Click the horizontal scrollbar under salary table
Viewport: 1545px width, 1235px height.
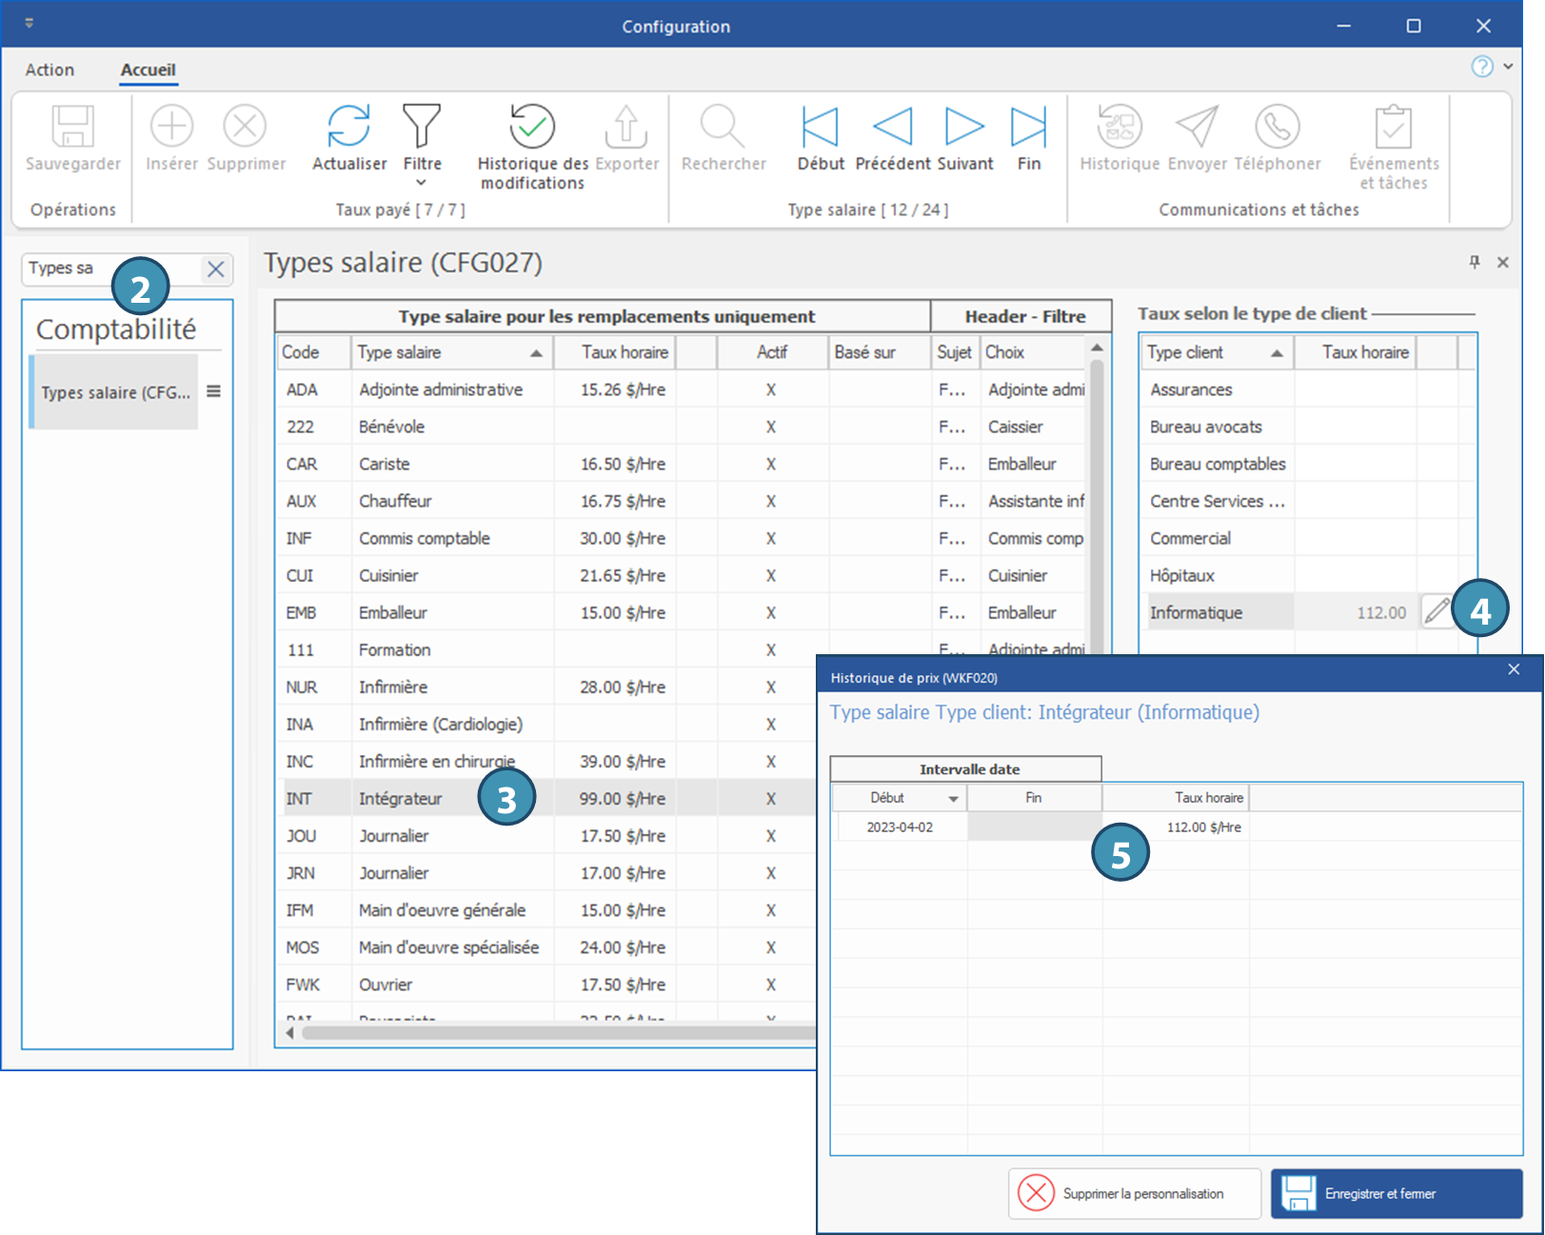[552, 1033]
